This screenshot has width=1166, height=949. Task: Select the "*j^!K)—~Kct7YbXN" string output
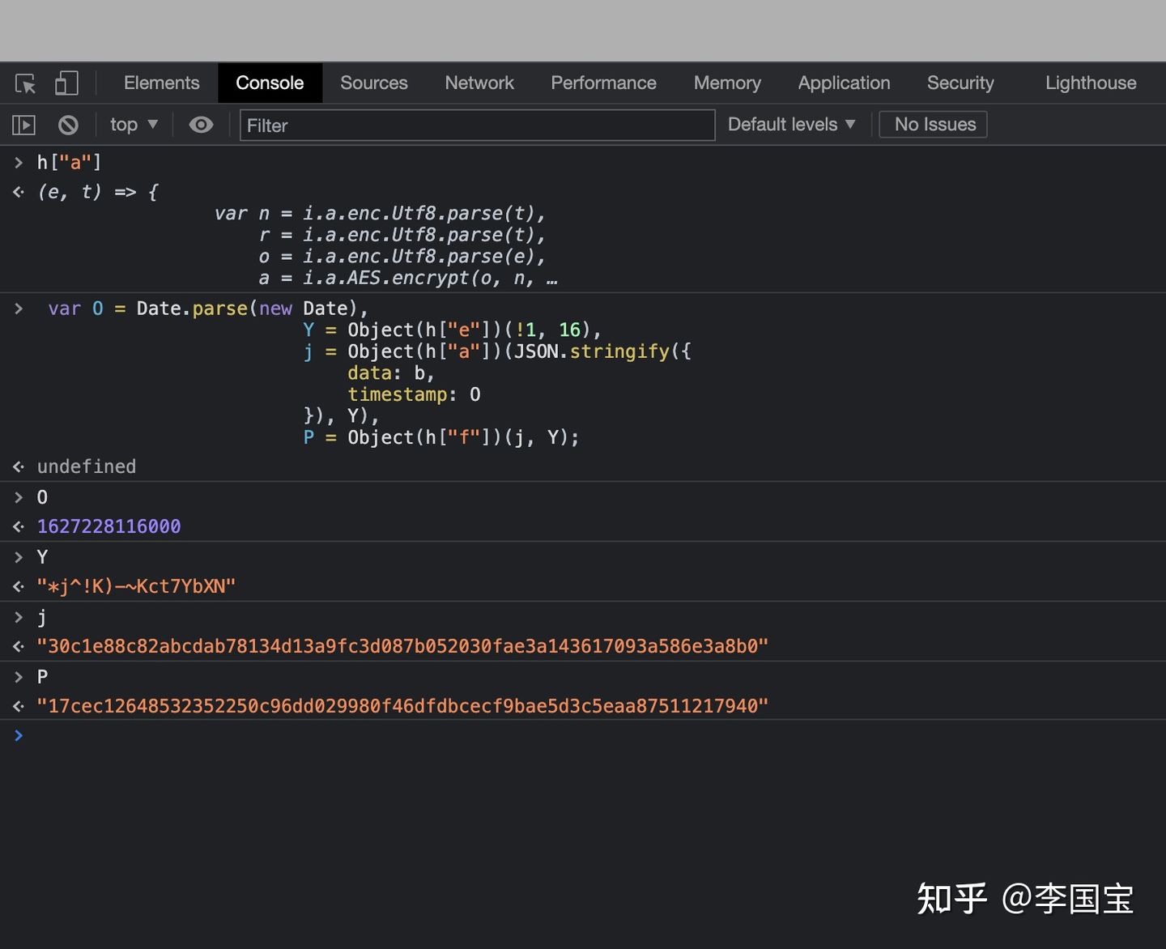136,587
